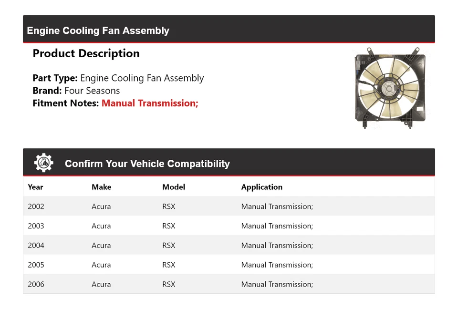Click Manual Transmission in the 2006 row

pos(277,284)
